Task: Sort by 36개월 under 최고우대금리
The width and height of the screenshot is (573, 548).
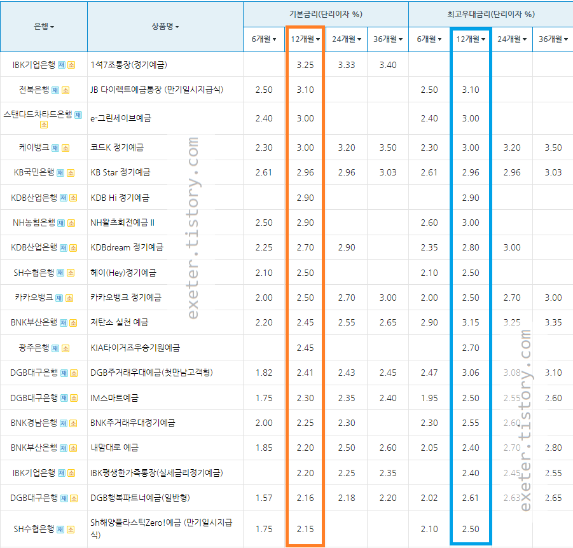Action: point(553,39)
